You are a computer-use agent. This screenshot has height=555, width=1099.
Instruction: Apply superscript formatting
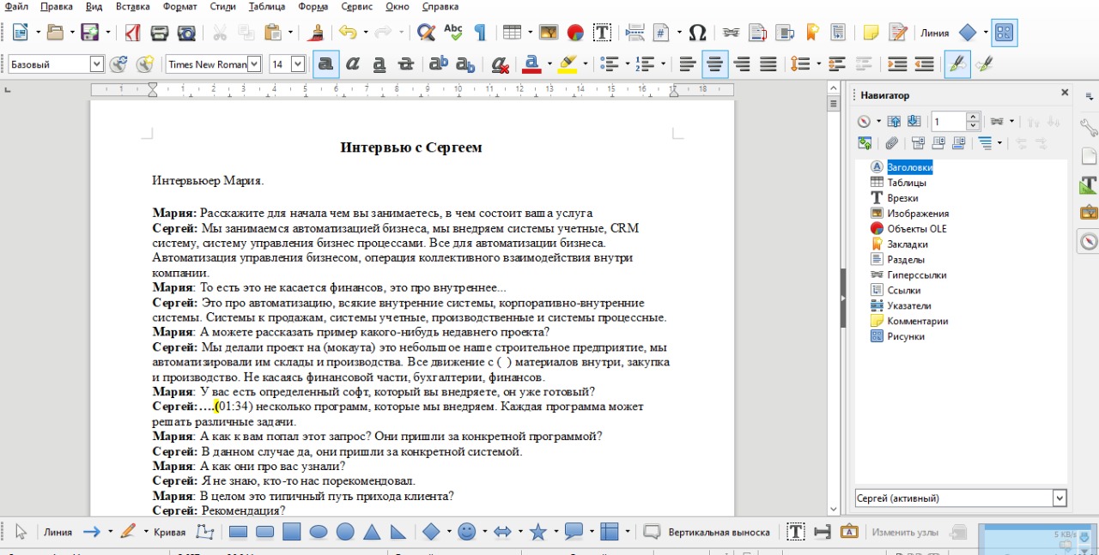tap(439, 64)
